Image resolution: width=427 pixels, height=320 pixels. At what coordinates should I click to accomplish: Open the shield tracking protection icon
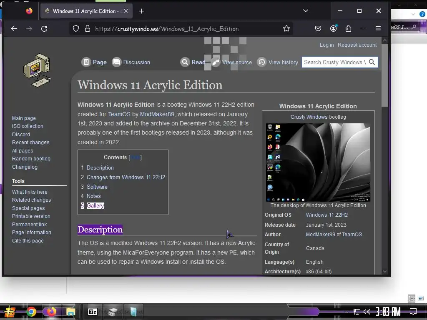point(76,29)
